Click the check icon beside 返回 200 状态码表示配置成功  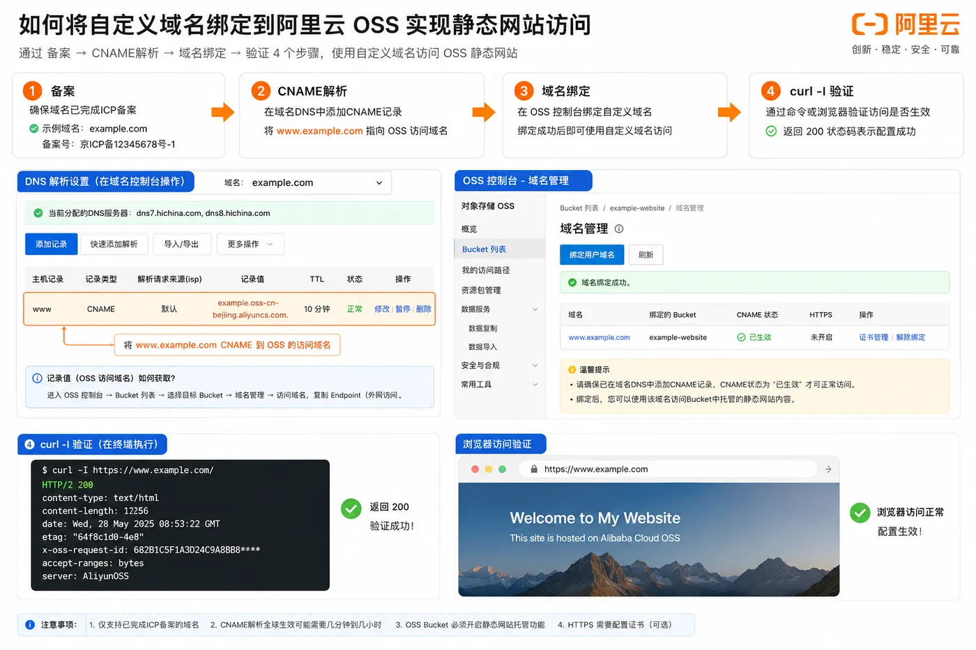pos(771,131)
